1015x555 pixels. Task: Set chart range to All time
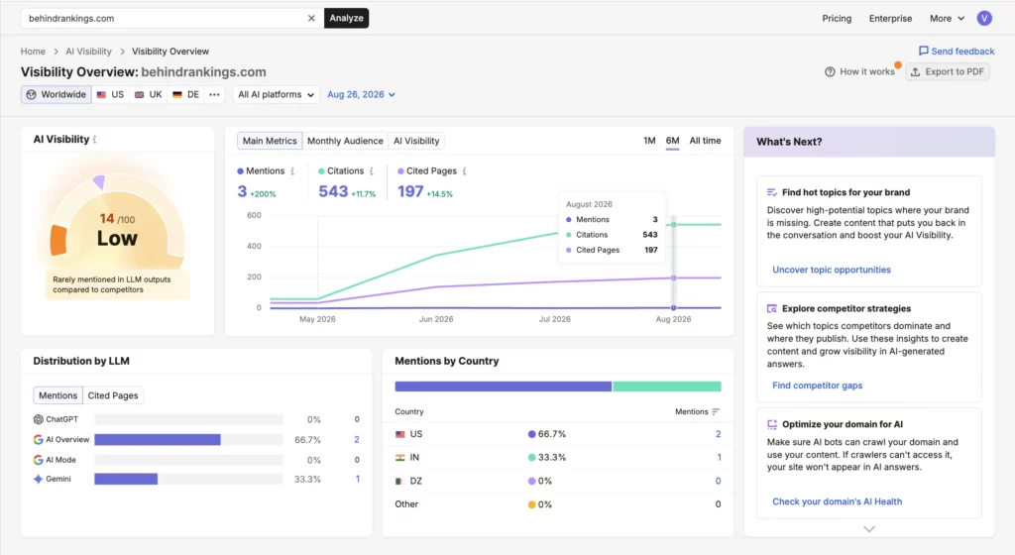(705, 141)
